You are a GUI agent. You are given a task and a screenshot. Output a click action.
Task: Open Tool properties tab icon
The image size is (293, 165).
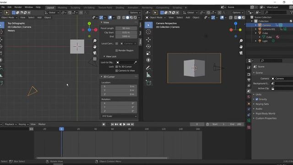tap(249, 67)
